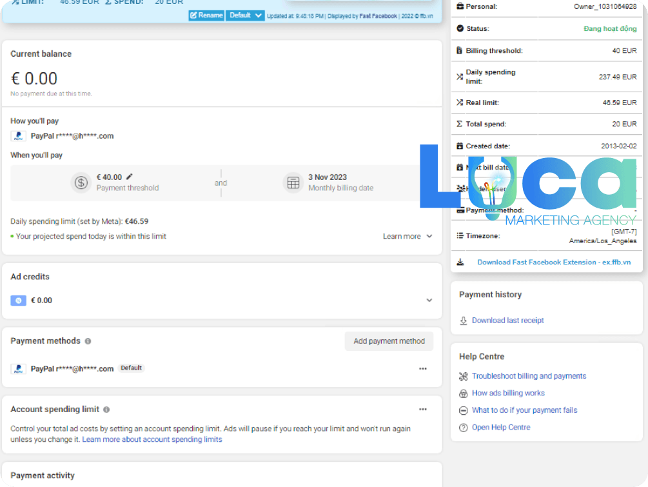Click the download icon next to Fast Facebook Extension

click(460, 261)
